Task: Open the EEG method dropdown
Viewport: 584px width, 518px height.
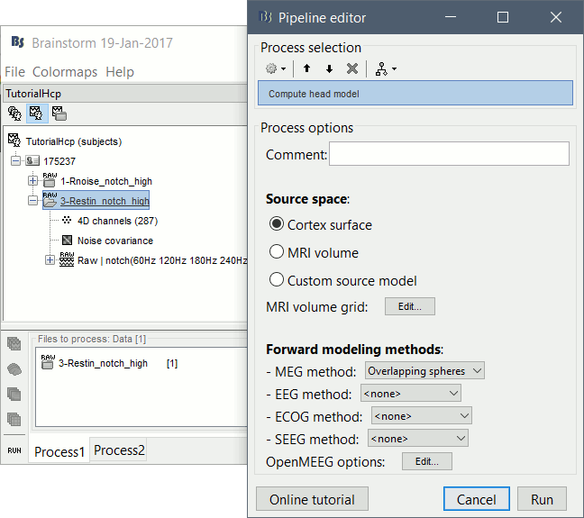Action: coord(410,393)
